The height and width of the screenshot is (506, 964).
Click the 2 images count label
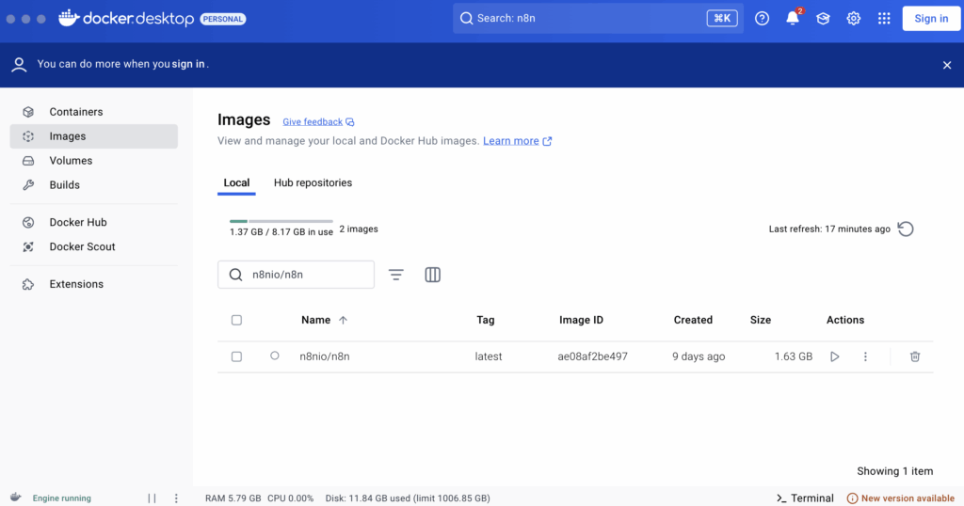(x=359, y=229)
